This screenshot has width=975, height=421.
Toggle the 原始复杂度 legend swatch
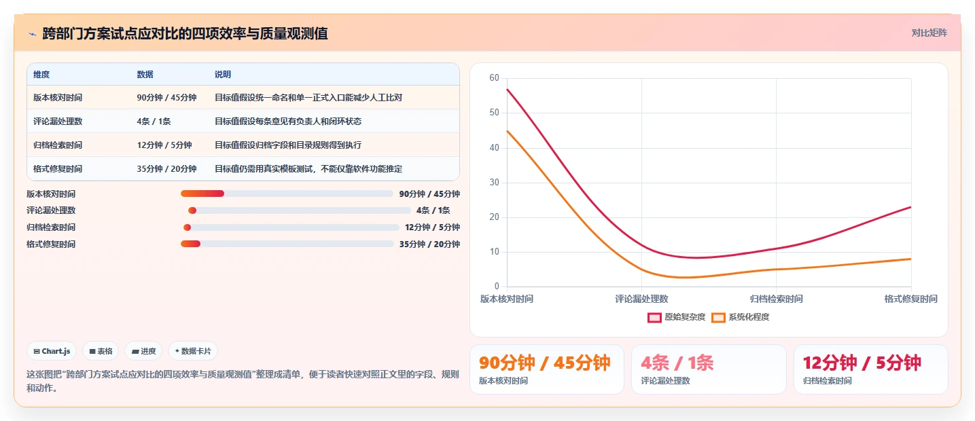(x=654, y=317)
